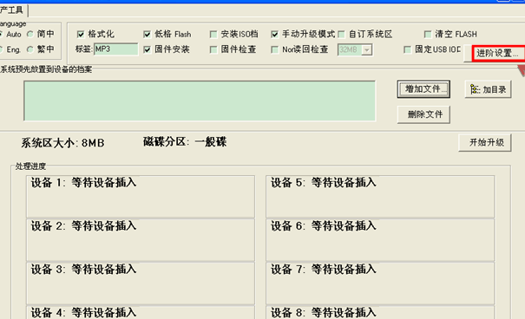Uncheck the 低格 Flash option
The height and width of the screenshot is (319, 525).
[147, 34]
